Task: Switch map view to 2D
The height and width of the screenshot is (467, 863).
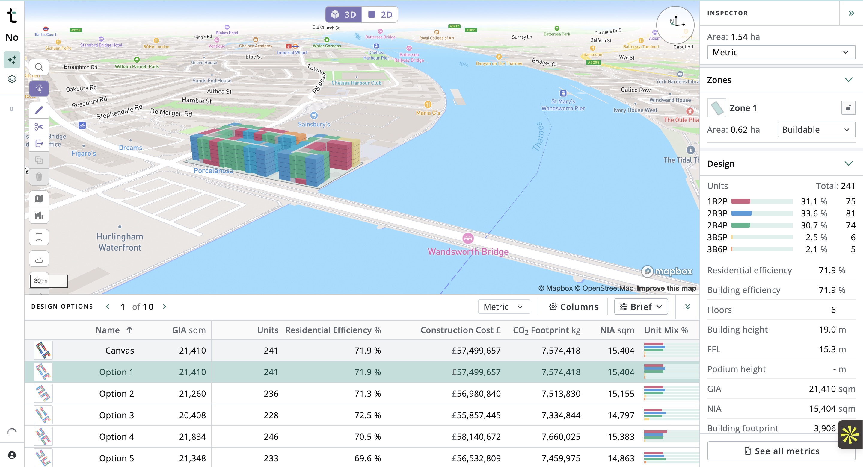Action: [x=380, y=14]
